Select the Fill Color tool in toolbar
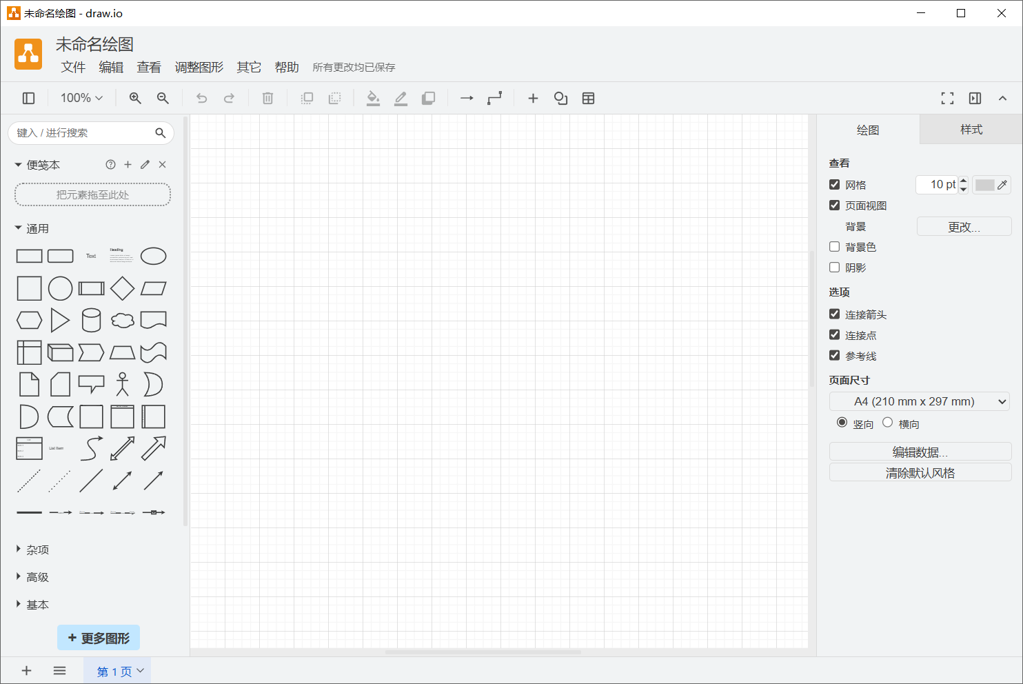 pyautogui.click(x=373, y=98)
